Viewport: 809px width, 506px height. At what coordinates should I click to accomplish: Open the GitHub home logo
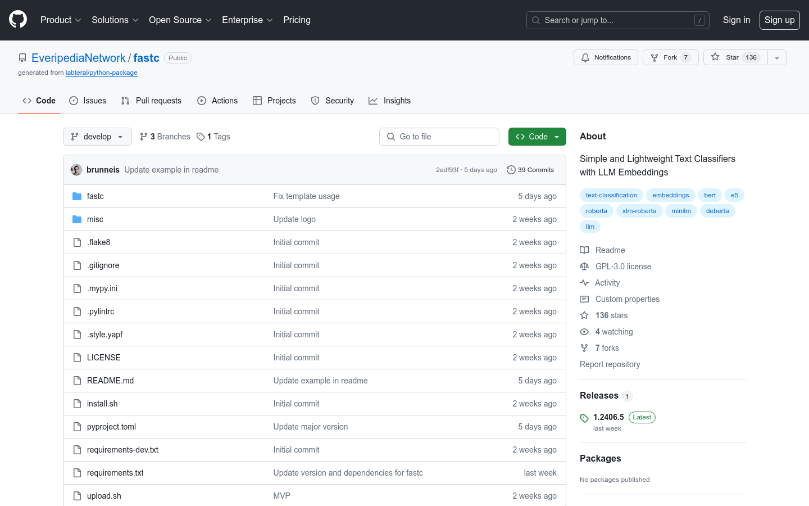[18, 20]
